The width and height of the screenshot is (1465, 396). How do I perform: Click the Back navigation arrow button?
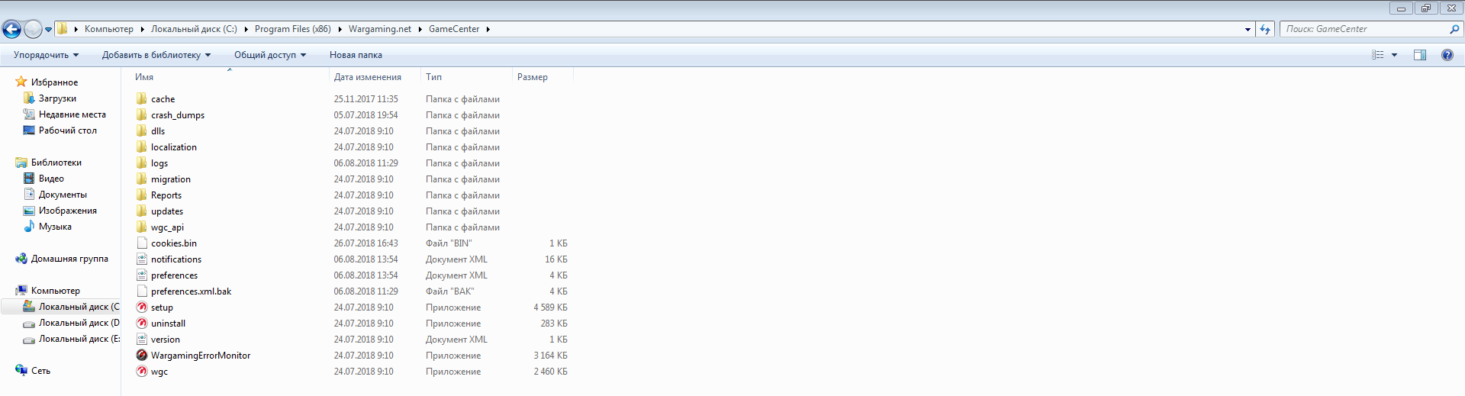click(x=12, y=30)
